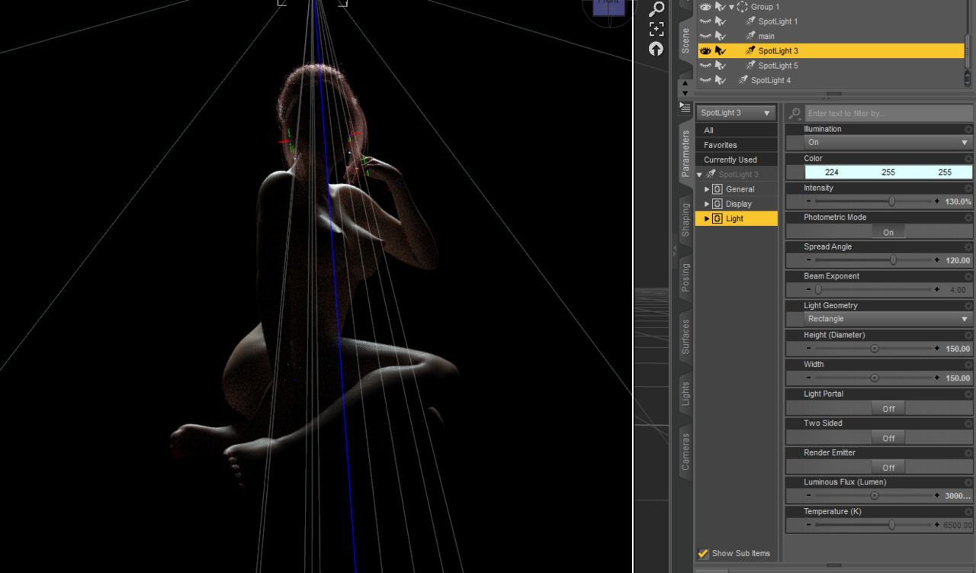Open the Surfaces pane tab

pyautogui.click(x=685, y=336)
